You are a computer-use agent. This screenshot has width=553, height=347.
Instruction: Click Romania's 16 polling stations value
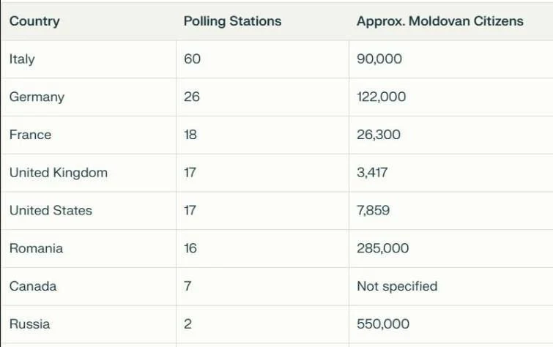(190, 249)
